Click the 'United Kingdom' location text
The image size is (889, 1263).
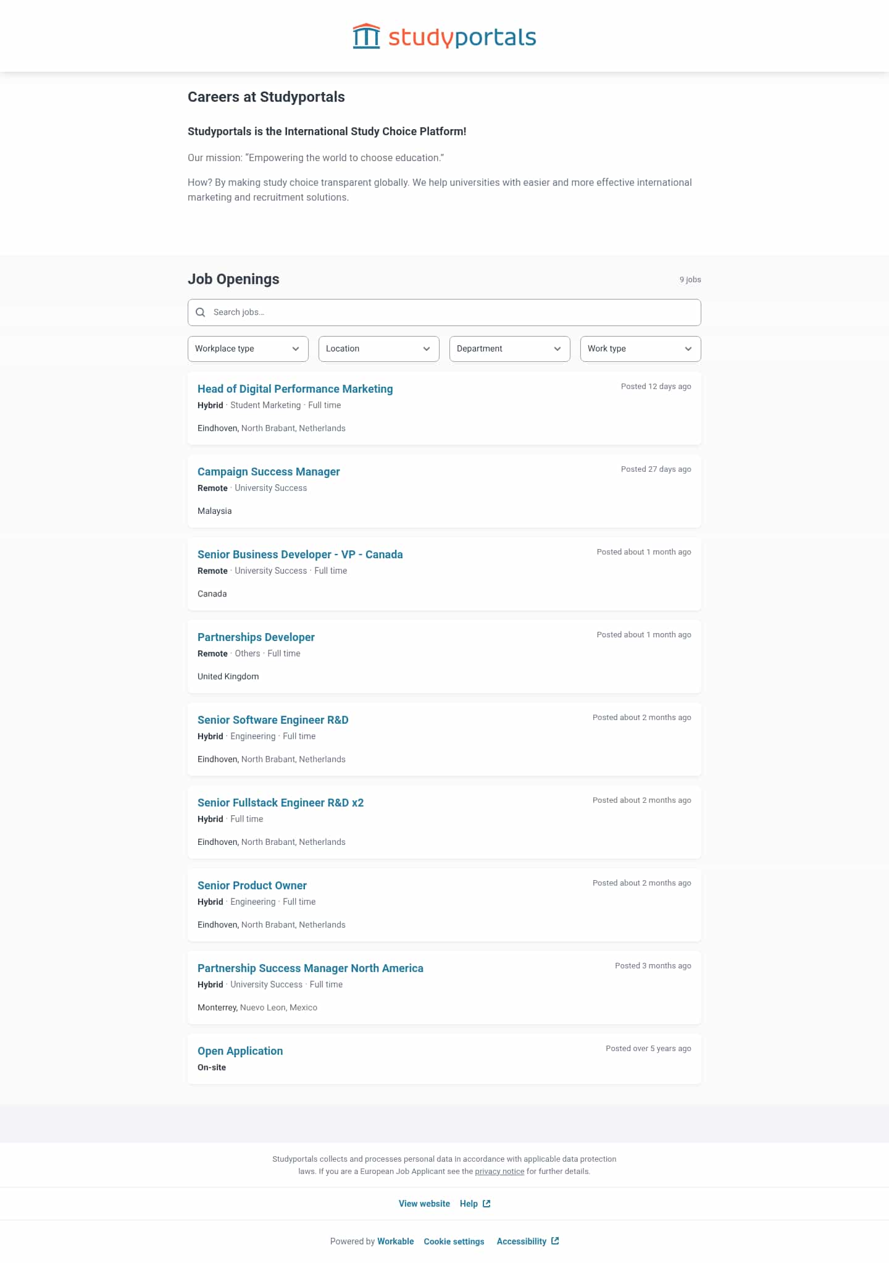click(228, 677)
